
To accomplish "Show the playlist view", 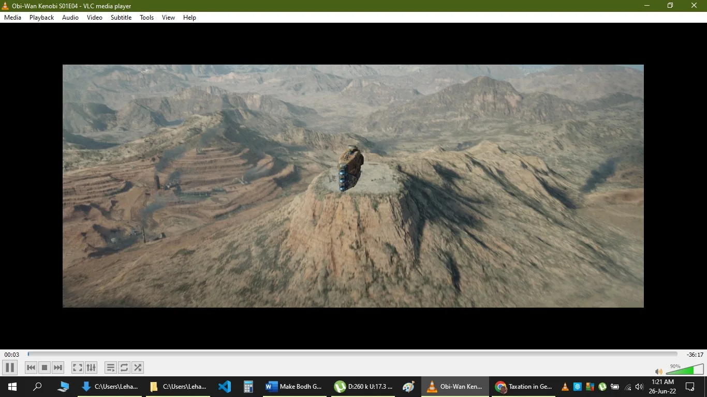I will (x=111, y=368).
